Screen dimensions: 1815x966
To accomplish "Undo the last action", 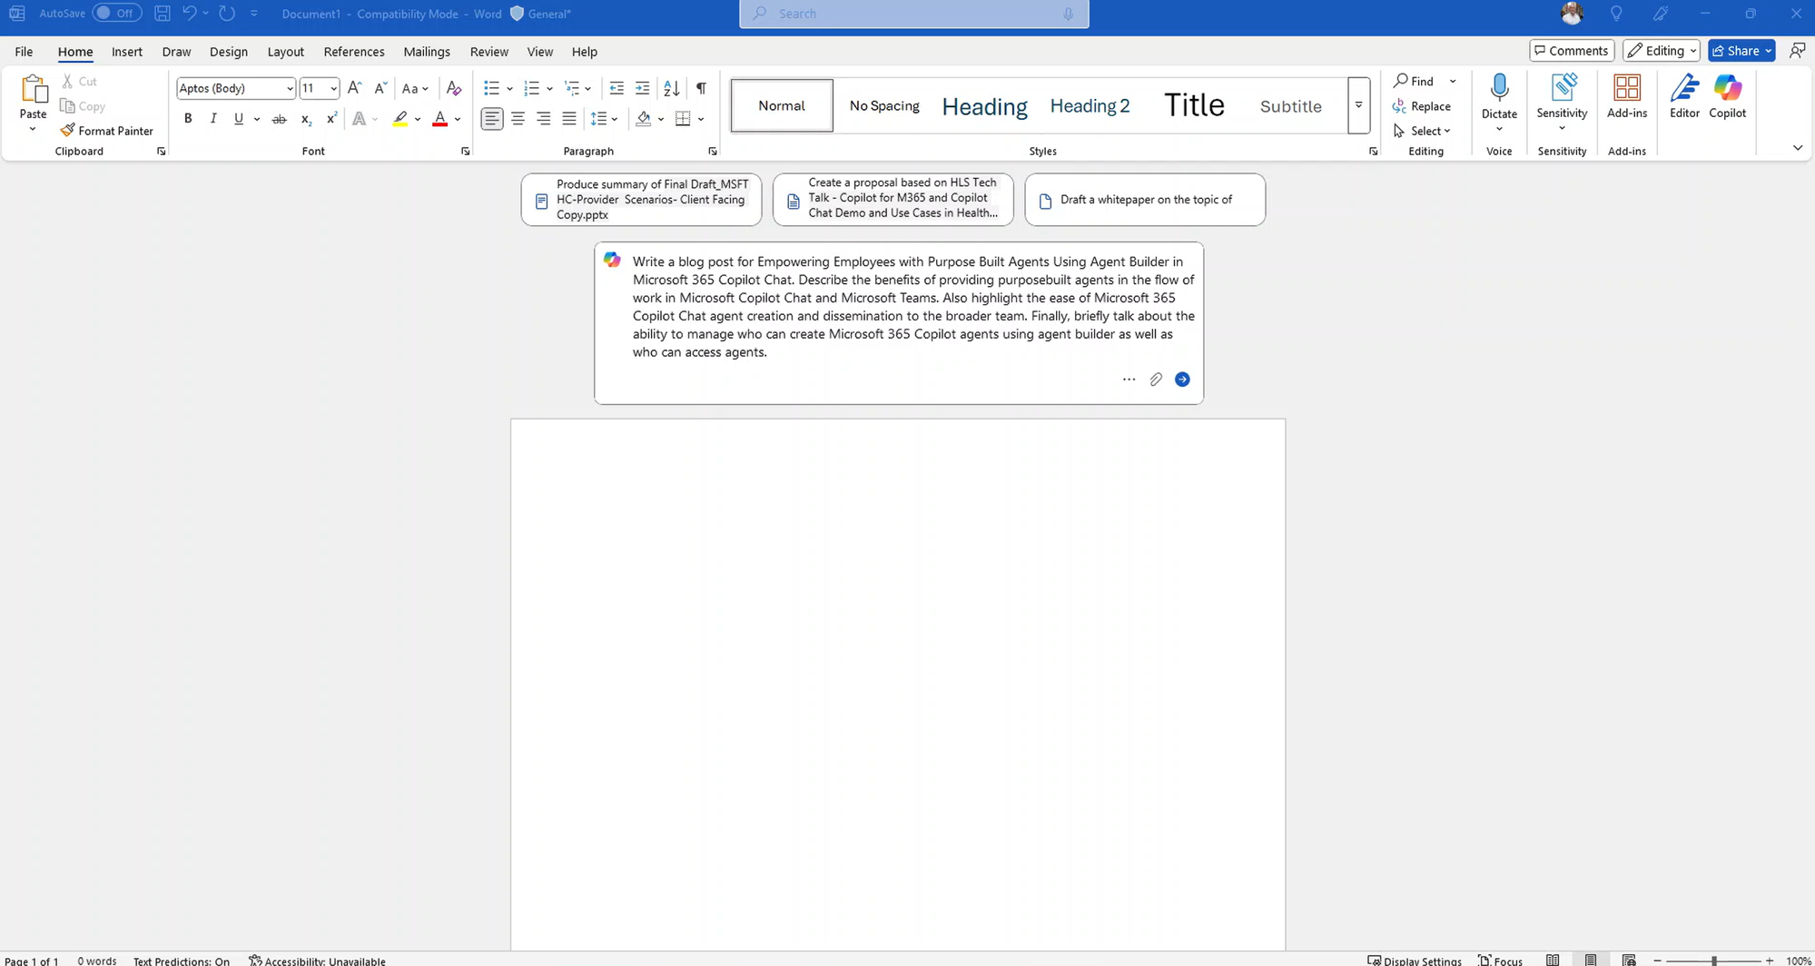I will (x=189, y=14).
